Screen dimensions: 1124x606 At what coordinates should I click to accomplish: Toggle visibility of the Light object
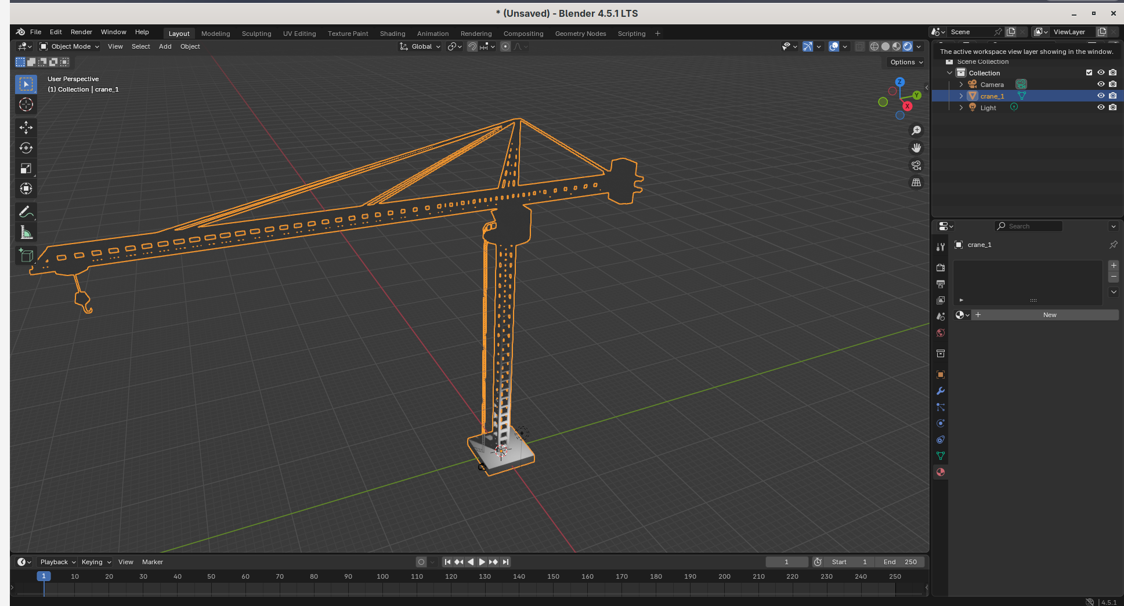click(1100, 107)
